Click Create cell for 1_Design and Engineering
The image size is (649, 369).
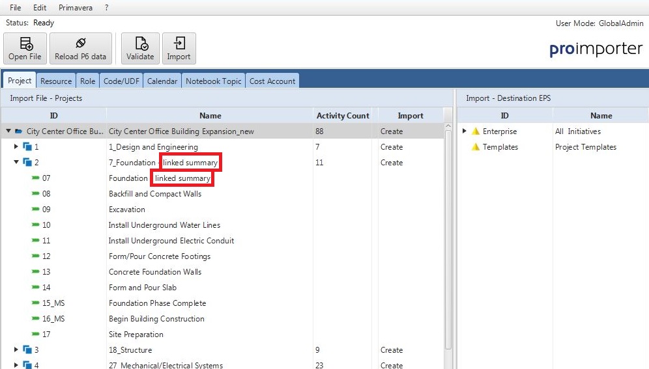392,146
